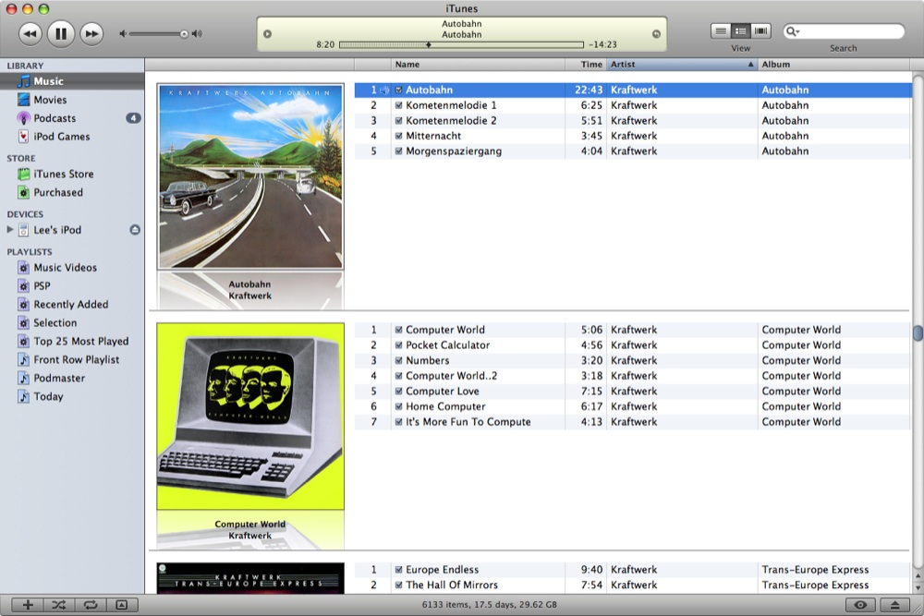Click the volume slider knob
The width and height of the screenshot is (924, 616).
[x=184, y=34]
